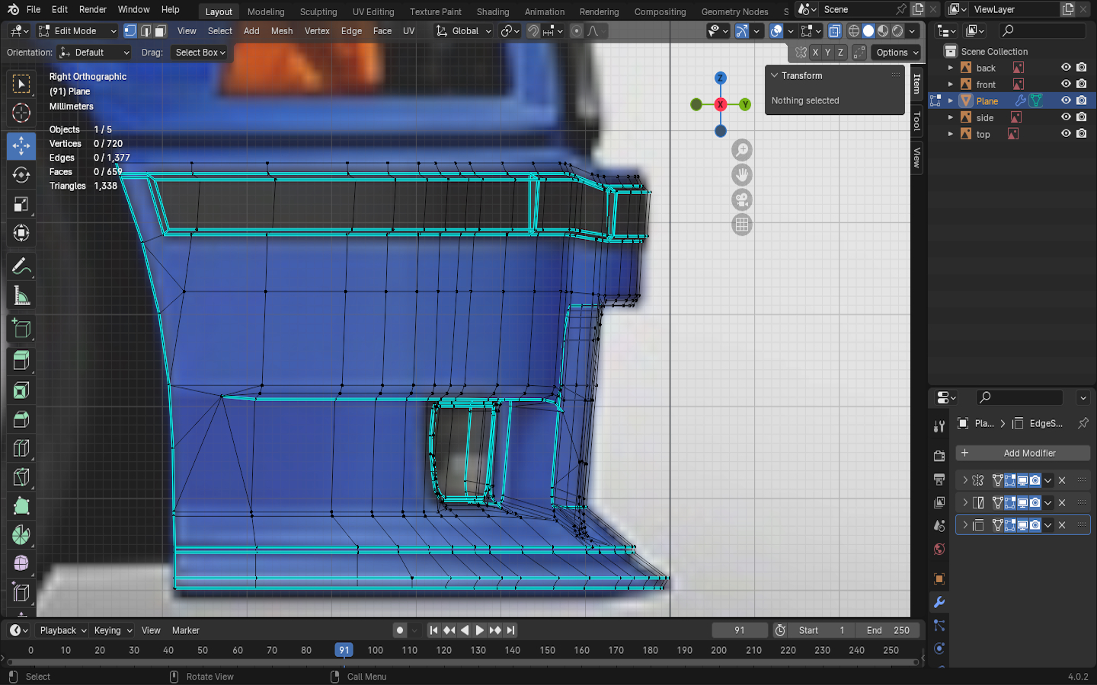Choose the Scale tool
1097x685 pixels.
[x=21, y=204]
